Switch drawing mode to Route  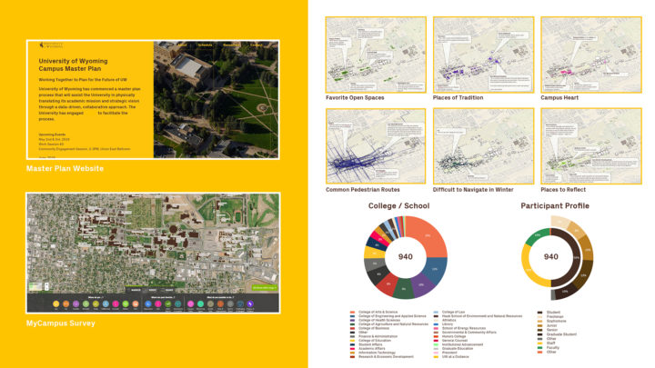point(152,290)
